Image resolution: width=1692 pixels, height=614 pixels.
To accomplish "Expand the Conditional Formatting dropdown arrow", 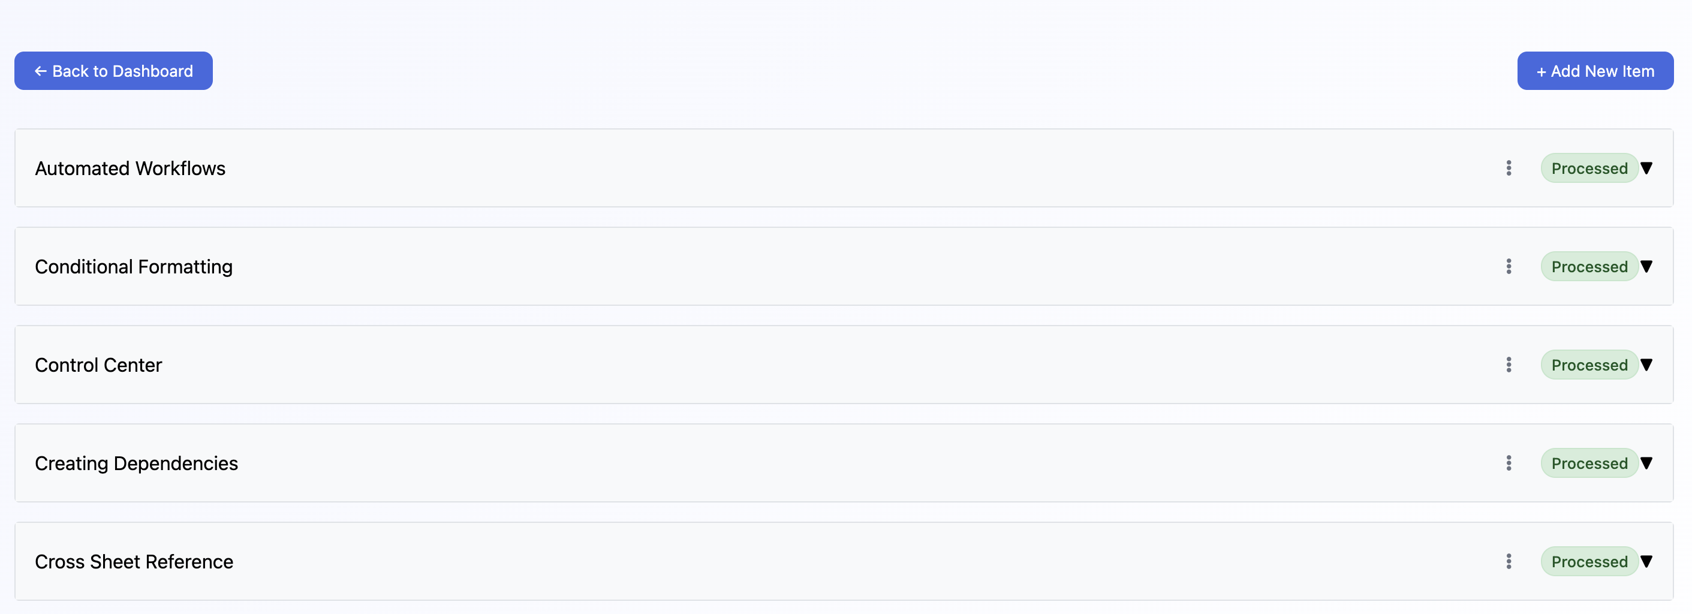I will click(x=1646, y=267).
